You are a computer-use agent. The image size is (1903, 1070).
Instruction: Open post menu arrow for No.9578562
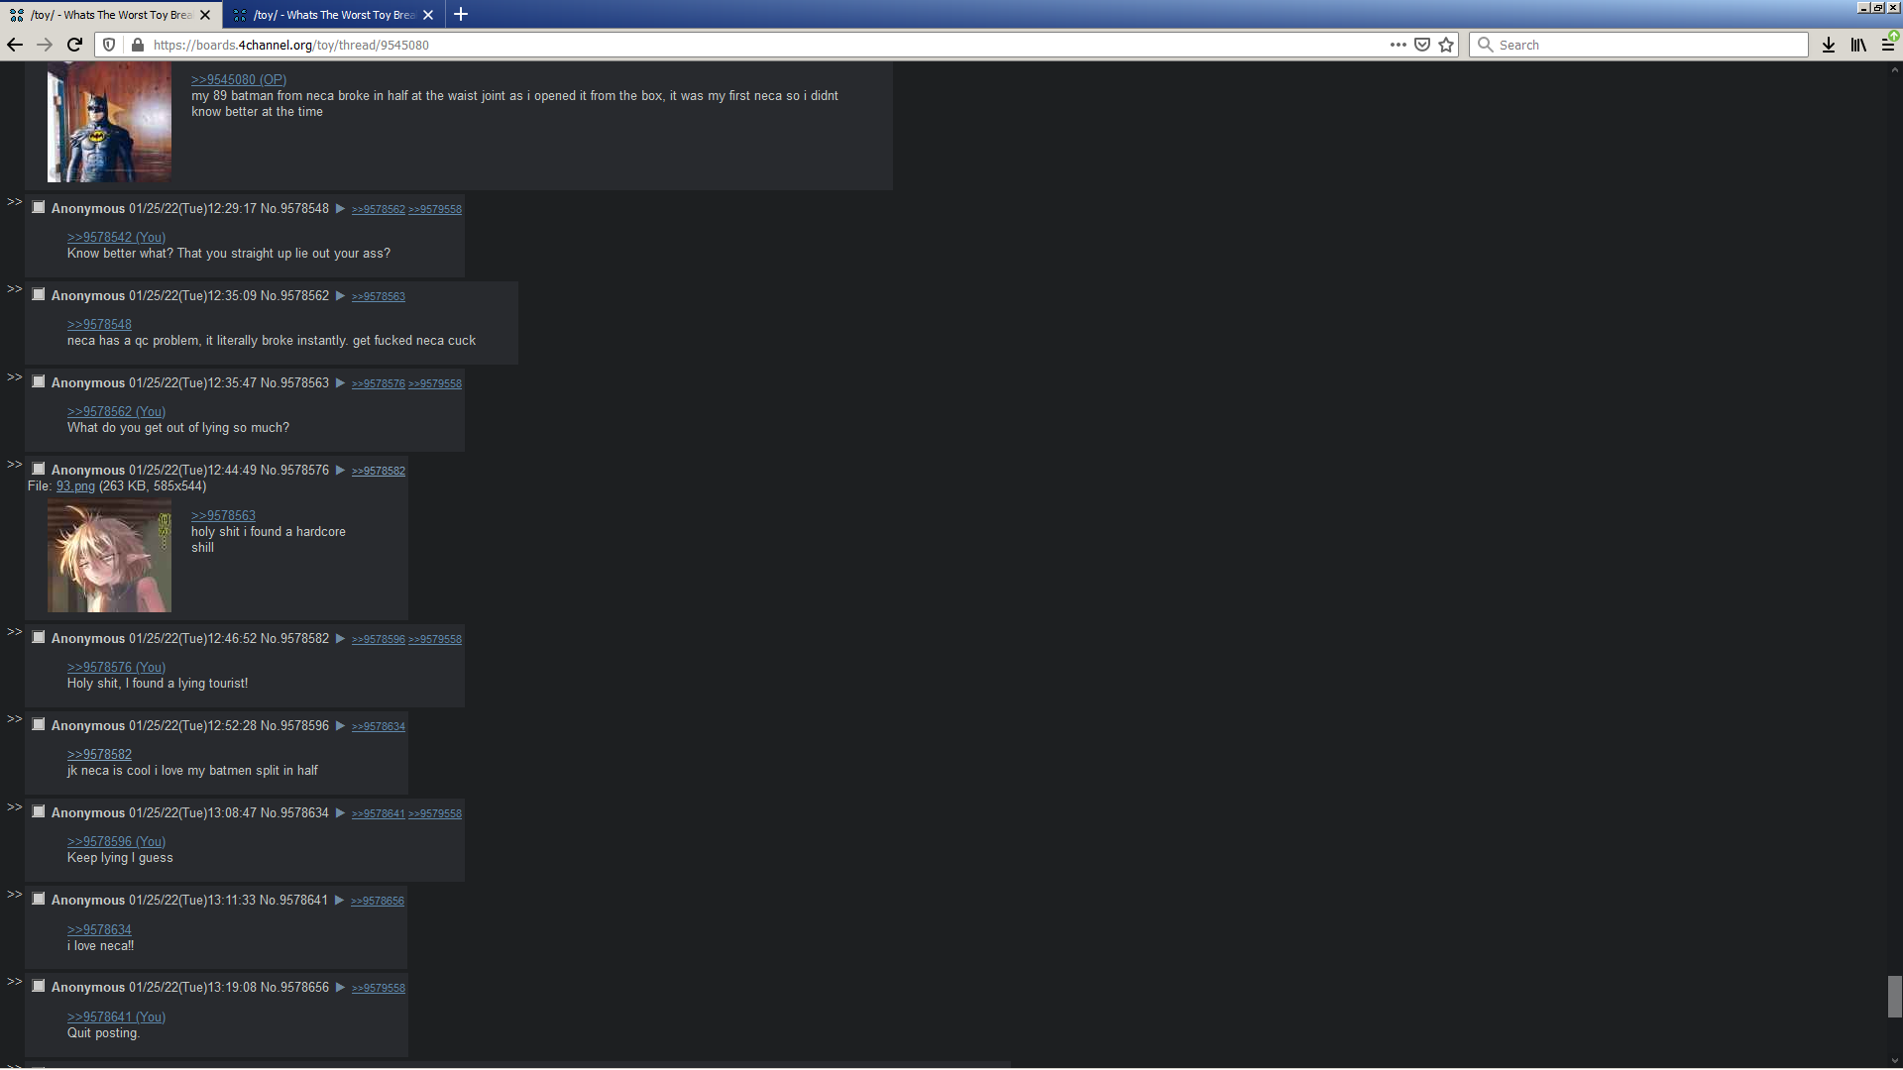tap(340, 296)
